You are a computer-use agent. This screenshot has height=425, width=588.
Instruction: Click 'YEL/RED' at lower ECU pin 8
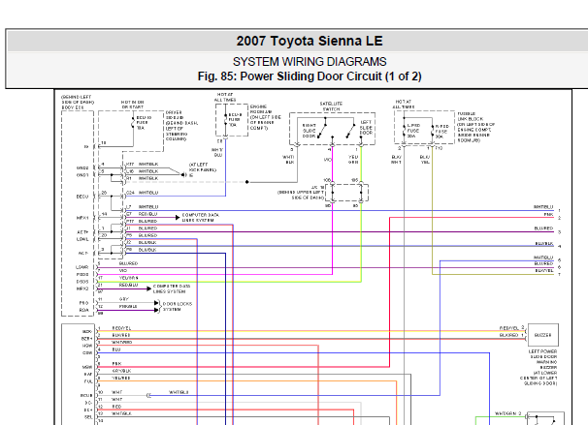tap(120, 379)
